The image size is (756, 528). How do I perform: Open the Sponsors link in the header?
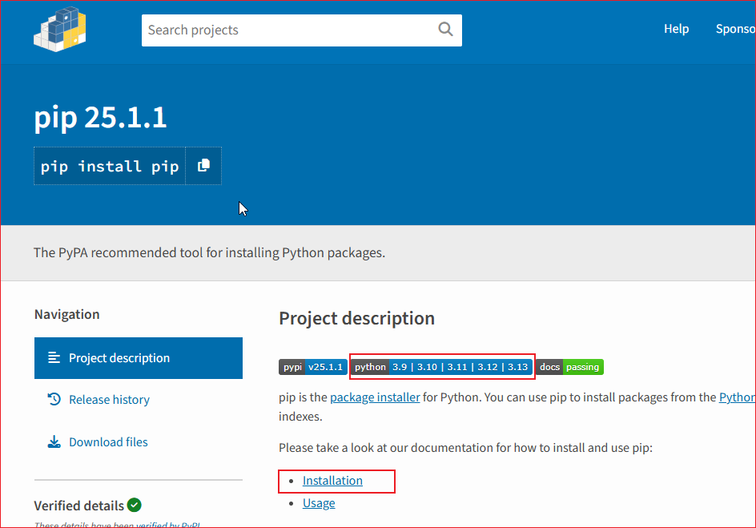click(735, 29)
